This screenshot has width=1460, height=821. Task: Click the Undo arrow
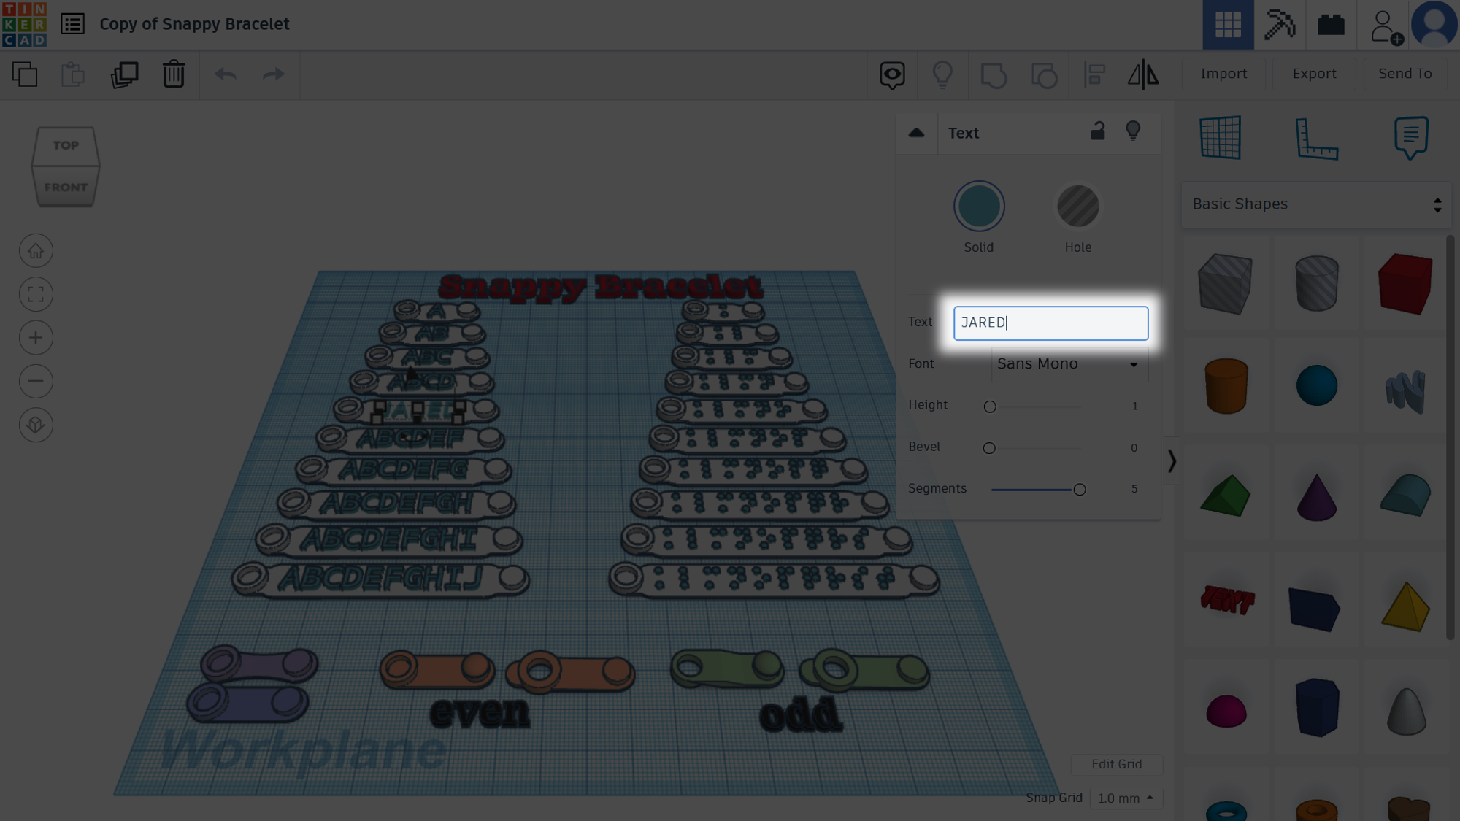point(226,74)
